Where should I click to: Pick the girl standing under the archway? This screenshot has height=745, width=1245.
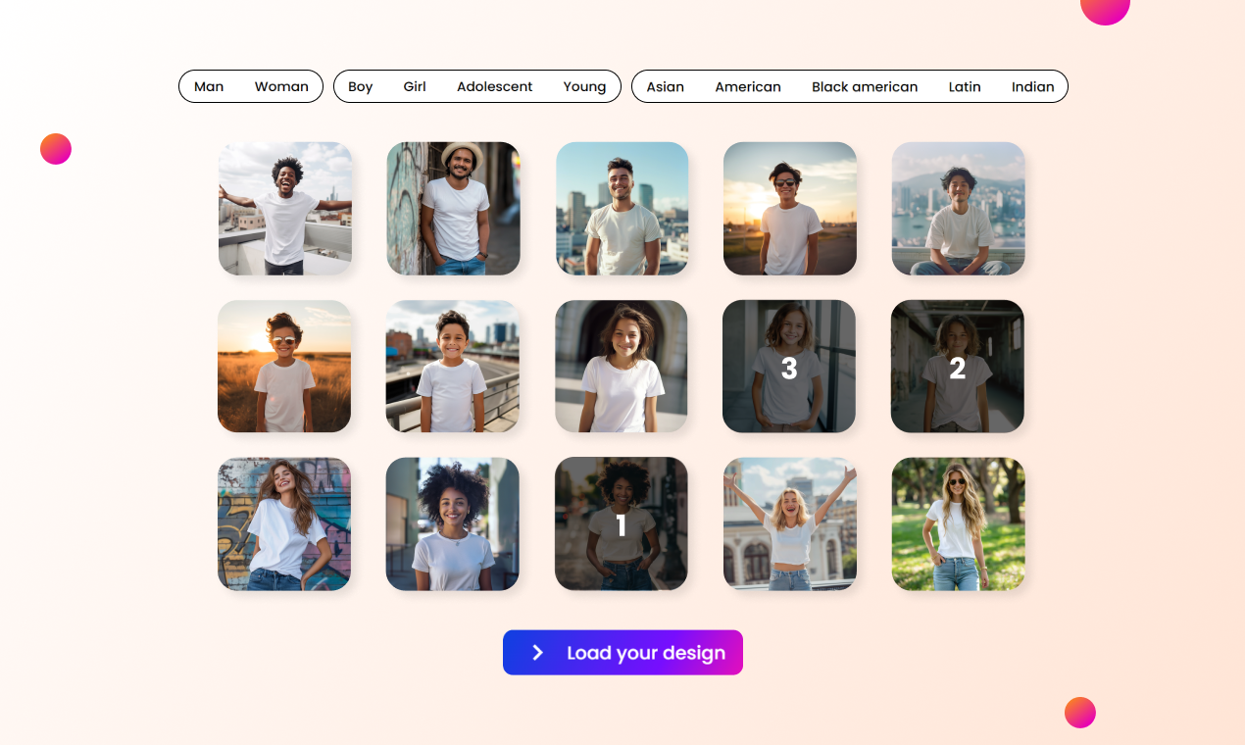(x=622, y=367)
